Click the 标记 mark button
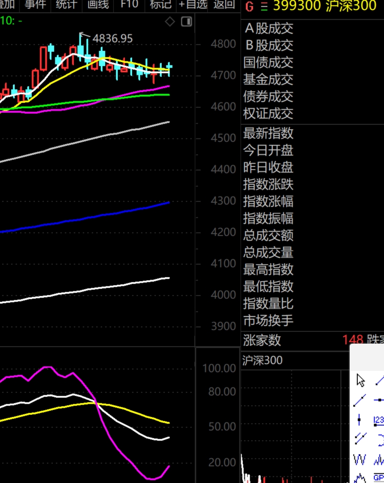 pos(160,5)
